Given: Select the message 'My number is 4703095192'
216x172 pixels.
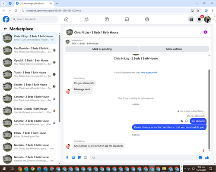Looking at the screenshot, I should tap(98, 146).
